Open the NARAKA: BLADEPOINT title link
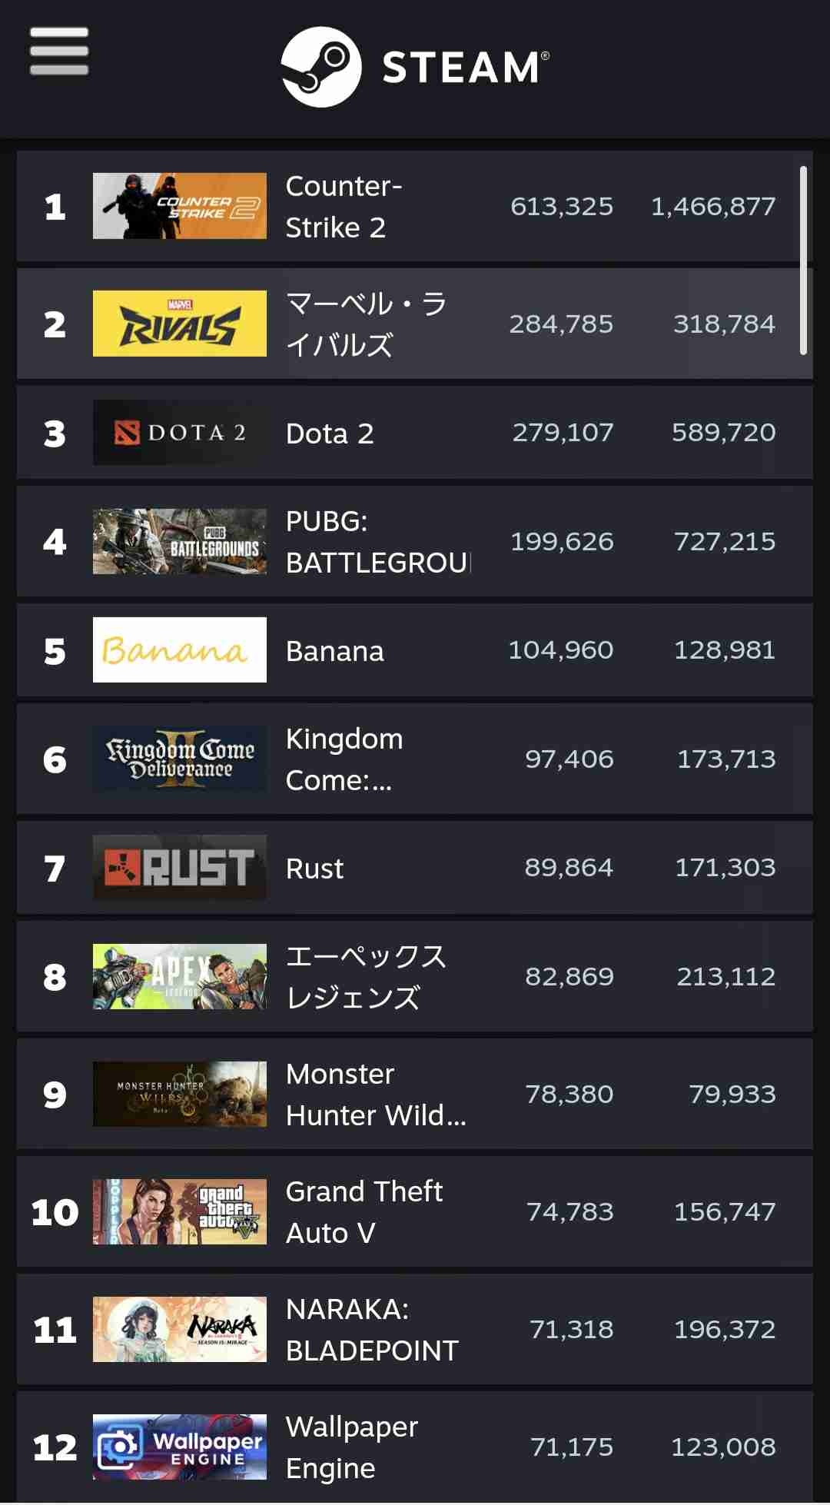Image resolution: width=830 pixels, height=1505 pixels. (x=372, y=1330)
